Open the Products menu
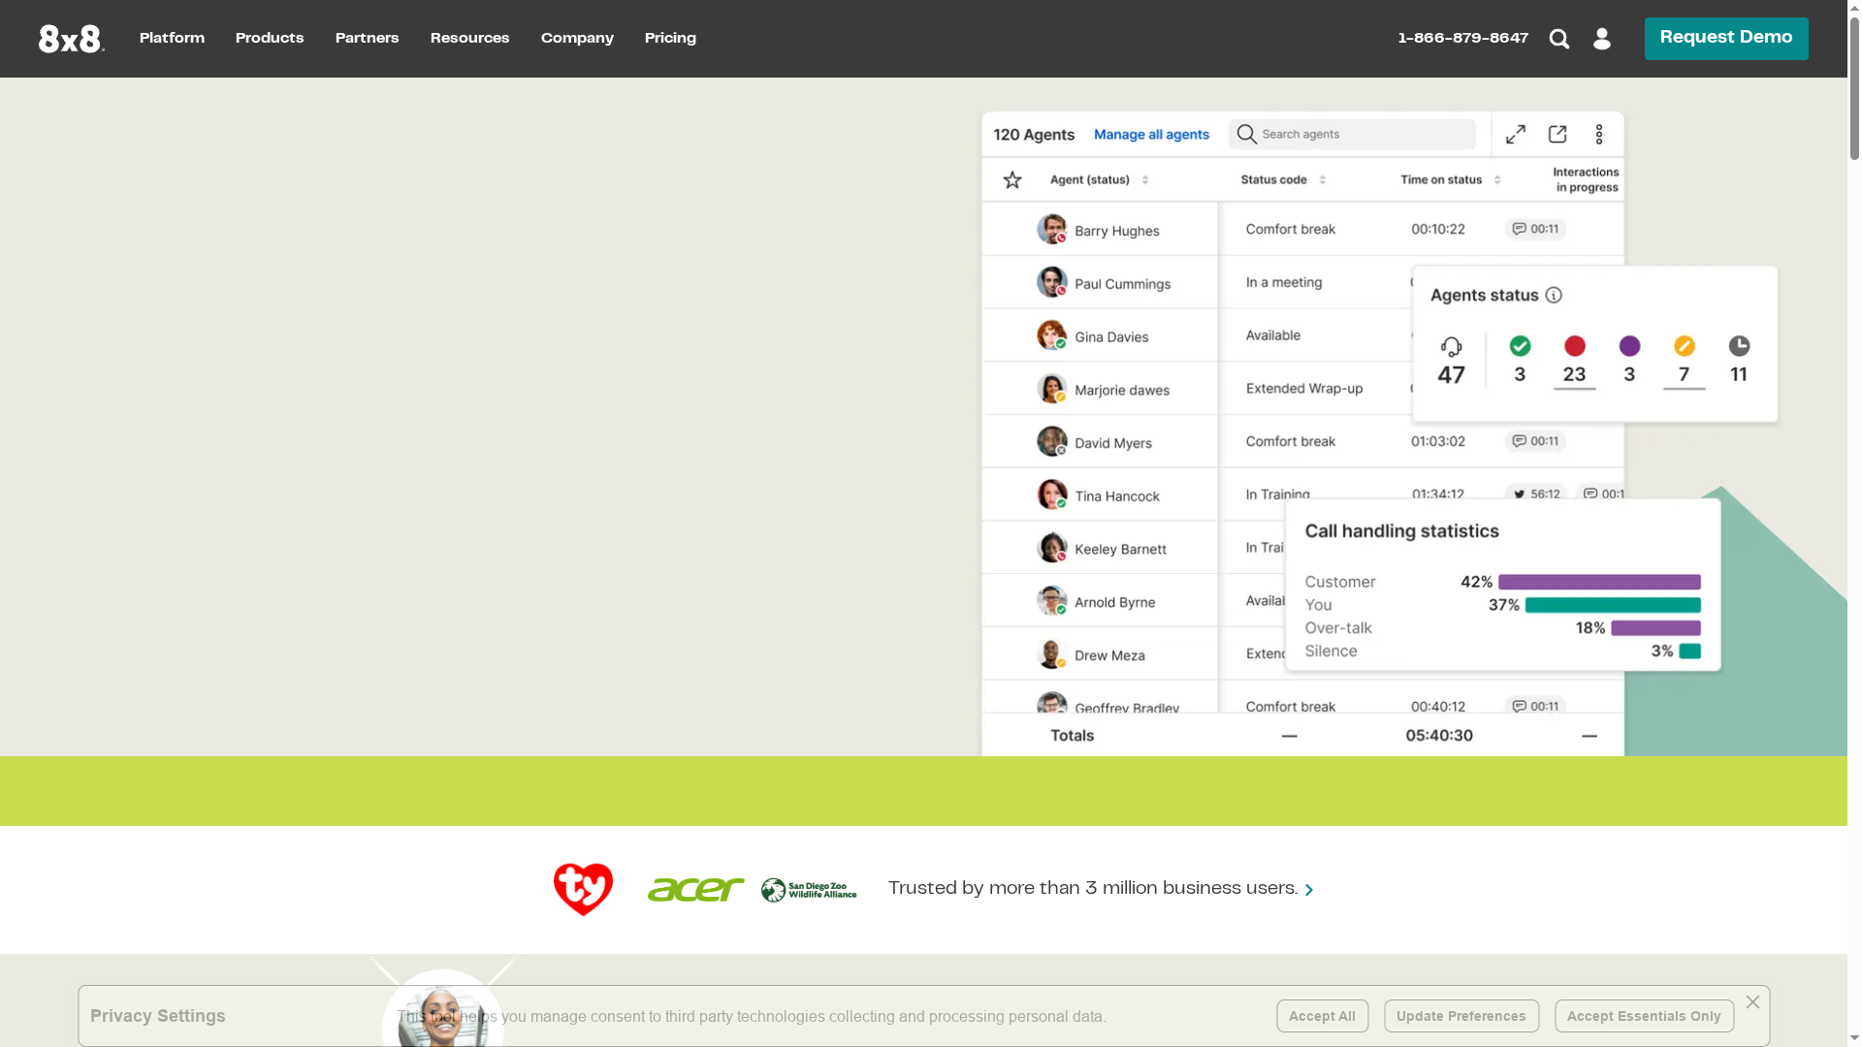1862x1047 pixels. (270, 39)
